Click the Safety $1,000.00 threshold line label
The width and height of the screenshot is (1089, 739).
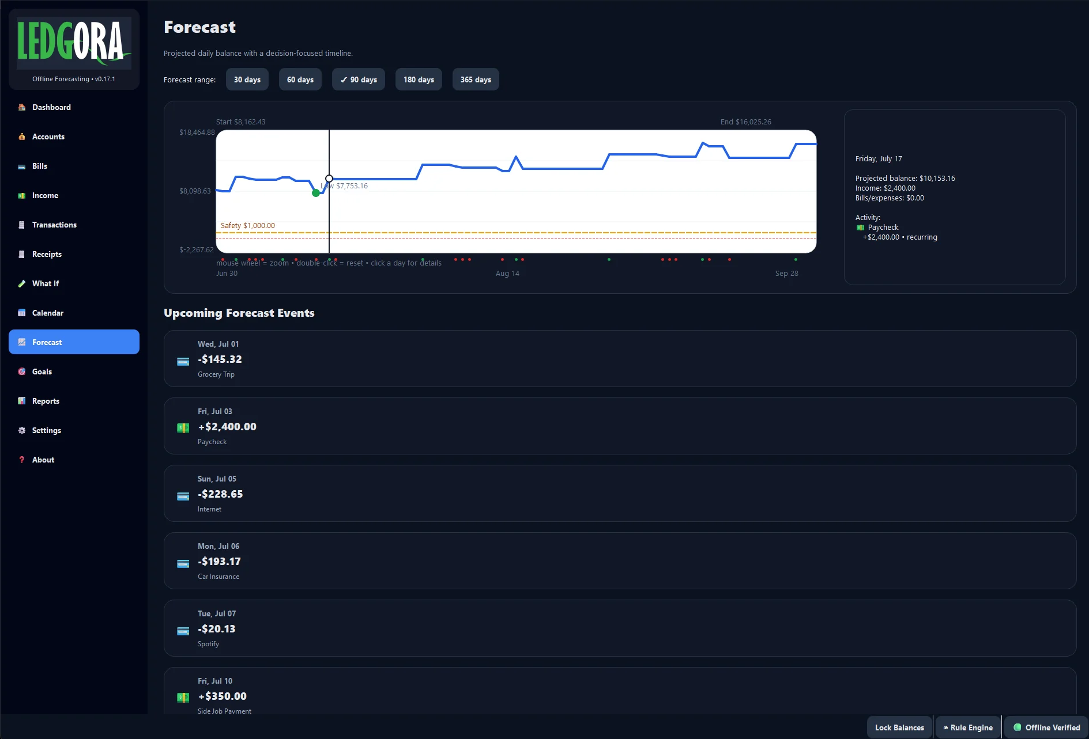tap(248, 226)
